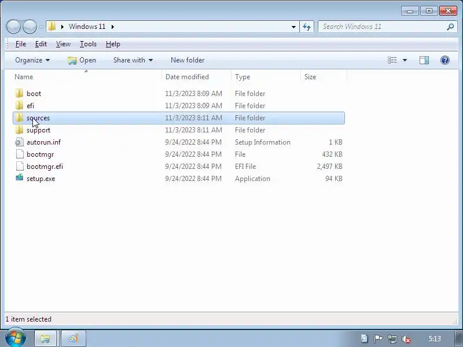Select the bootmgr.efi file name
The image size is (463, 347).
click(45, 167)
